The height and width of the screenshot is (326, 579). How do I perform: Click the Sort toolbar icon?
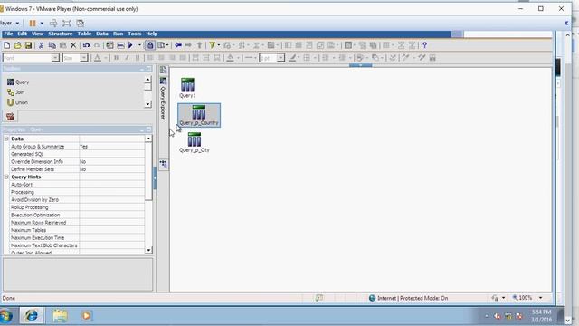(242, 45)
